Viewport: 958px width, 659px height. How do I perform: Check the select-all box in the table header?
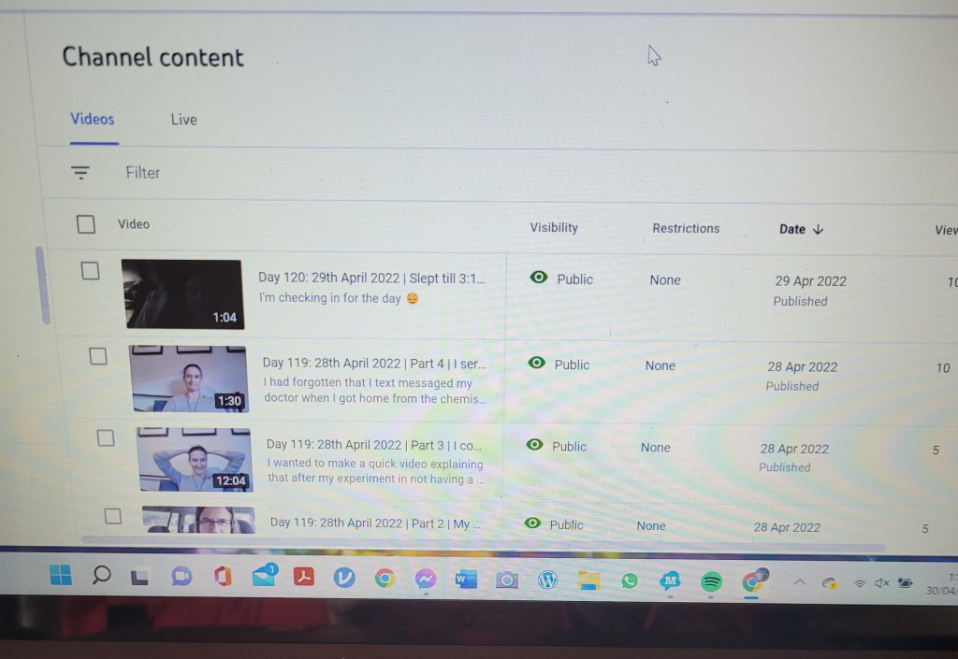point(86,224)
